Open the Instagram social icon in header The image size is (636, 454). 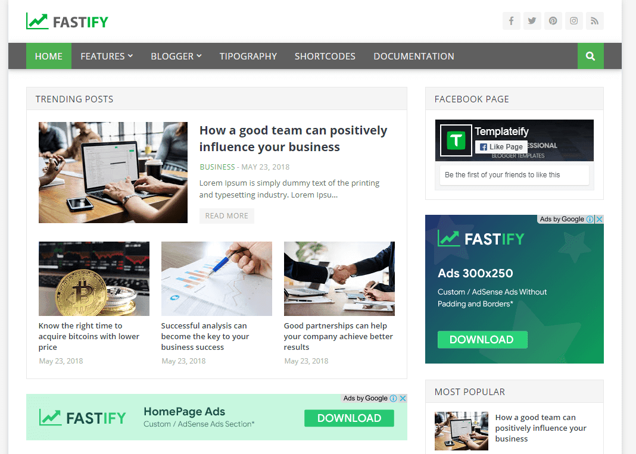[x=573, y=21]
